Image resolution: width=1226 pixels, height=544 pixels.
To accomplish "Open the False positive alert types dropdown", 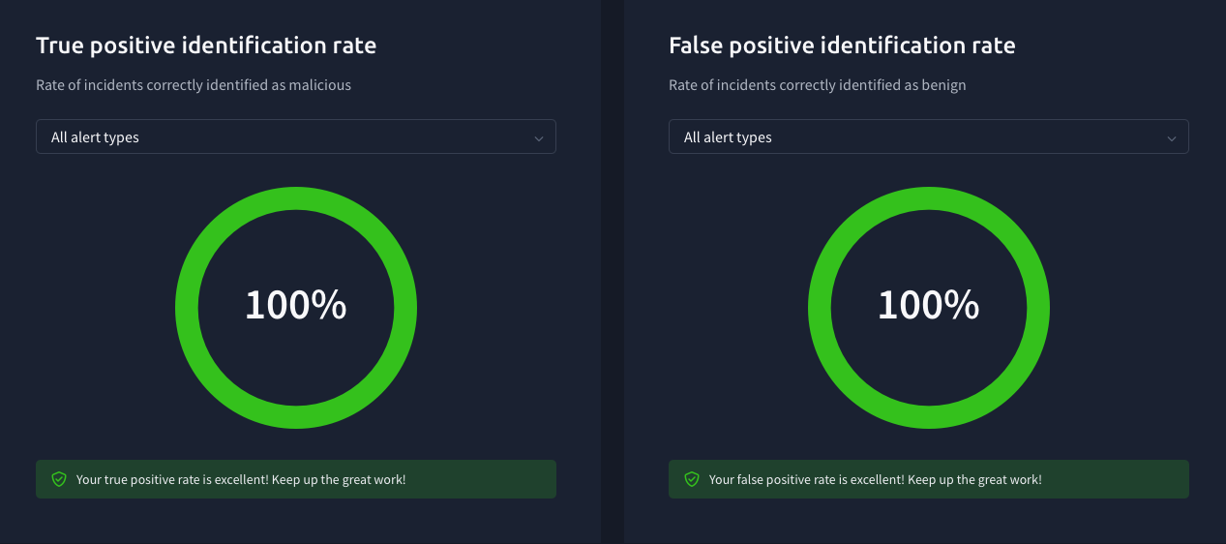I will (x=929, y=136).
